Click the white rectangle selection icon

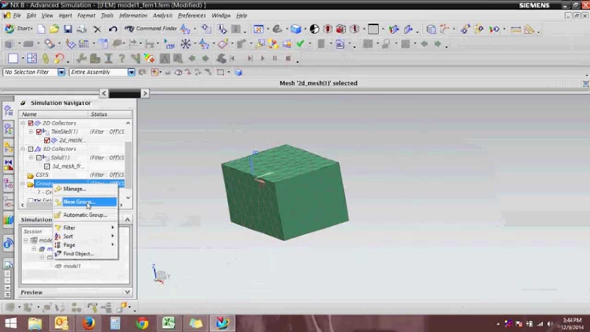coord(13,59)
